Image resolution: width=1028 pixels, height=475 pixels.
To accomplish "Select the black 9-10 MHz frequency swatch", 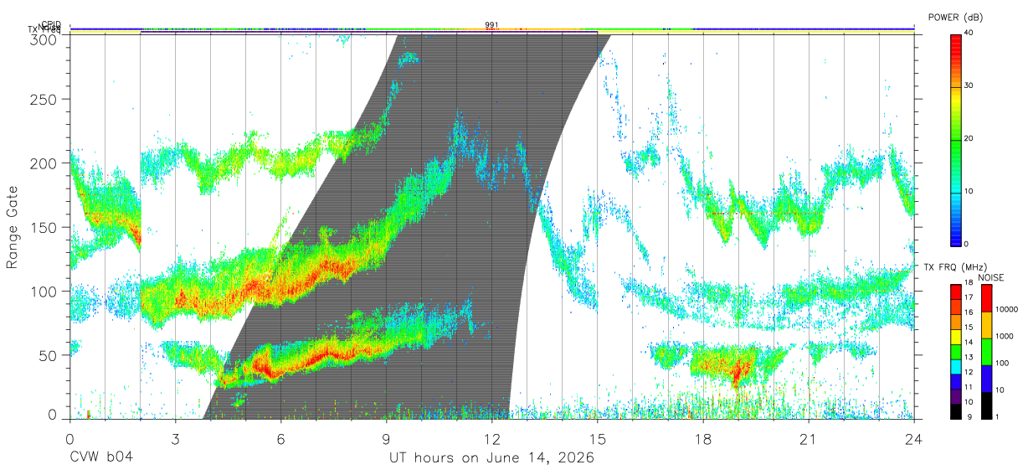I will point(956,411).
